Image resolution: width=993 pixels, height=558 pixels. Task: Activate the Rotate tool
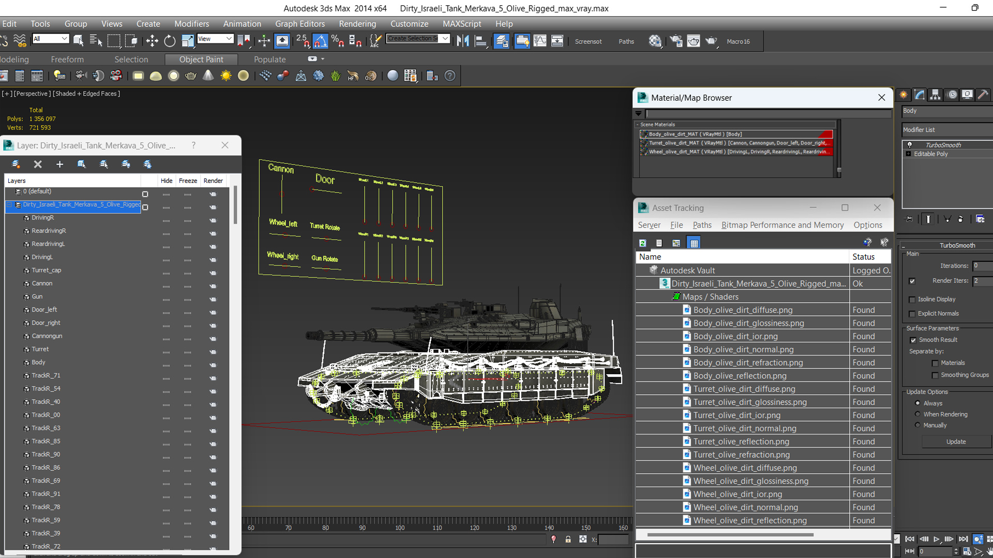170,41
